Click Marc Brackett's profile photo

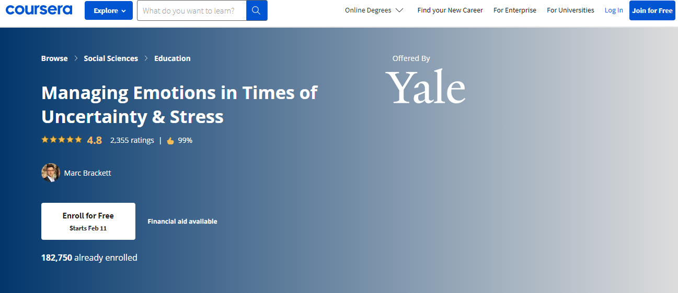[x=51, y=173]
